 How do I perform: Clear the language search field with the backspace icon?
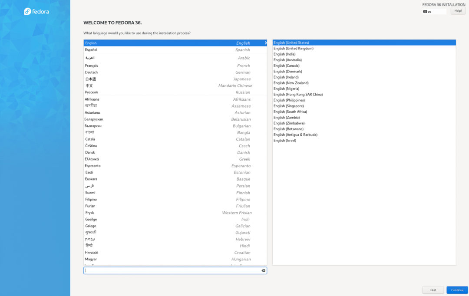(x=263, y=270)
